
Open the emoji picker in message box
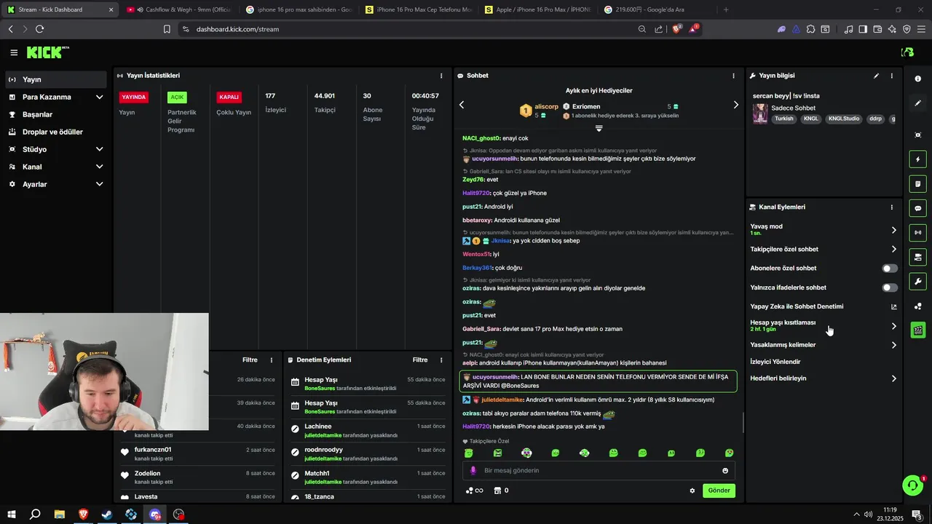tap(725, 470)
